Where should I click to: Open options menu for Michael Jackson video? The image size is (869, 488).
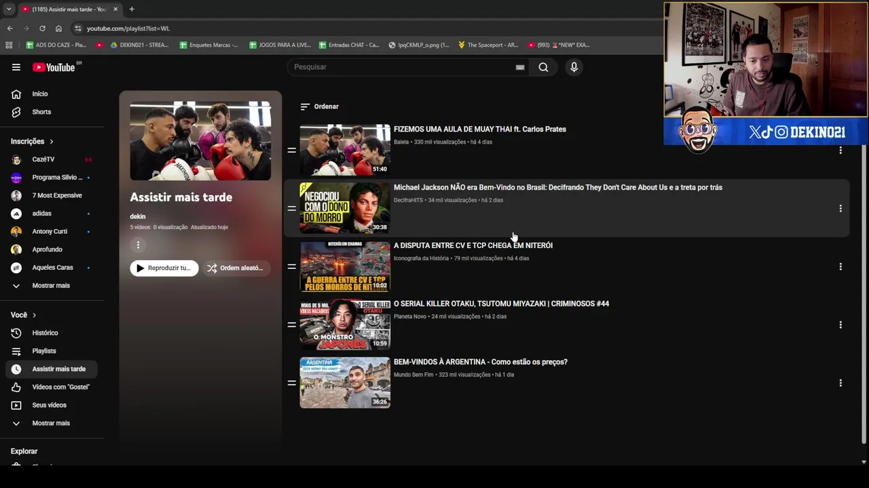tap(840, 208)
